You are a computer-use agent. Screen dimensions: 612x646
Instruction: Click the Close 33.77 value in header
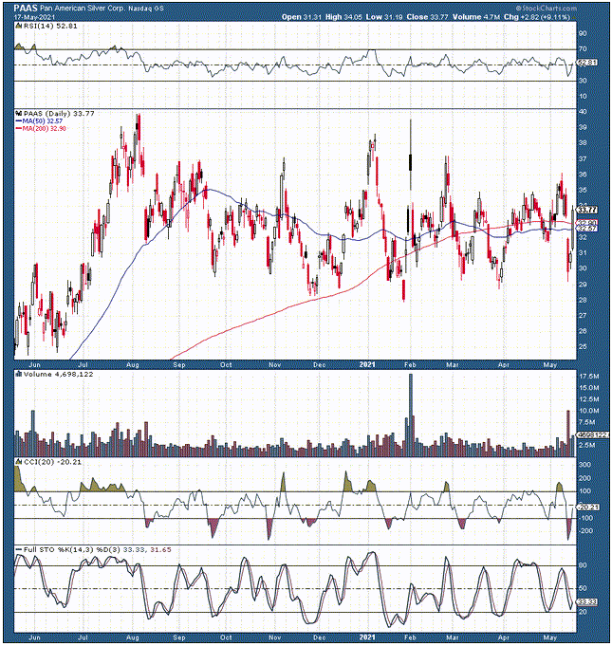[427, 17]
